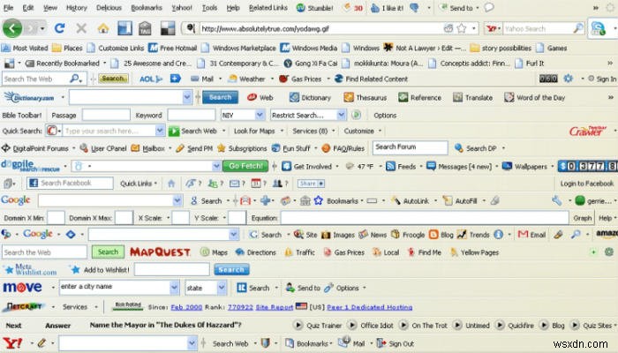The height and width of the screenshot is (353, 618).
Task: Open MapQuest Yellow Pages
Action: 474,252
